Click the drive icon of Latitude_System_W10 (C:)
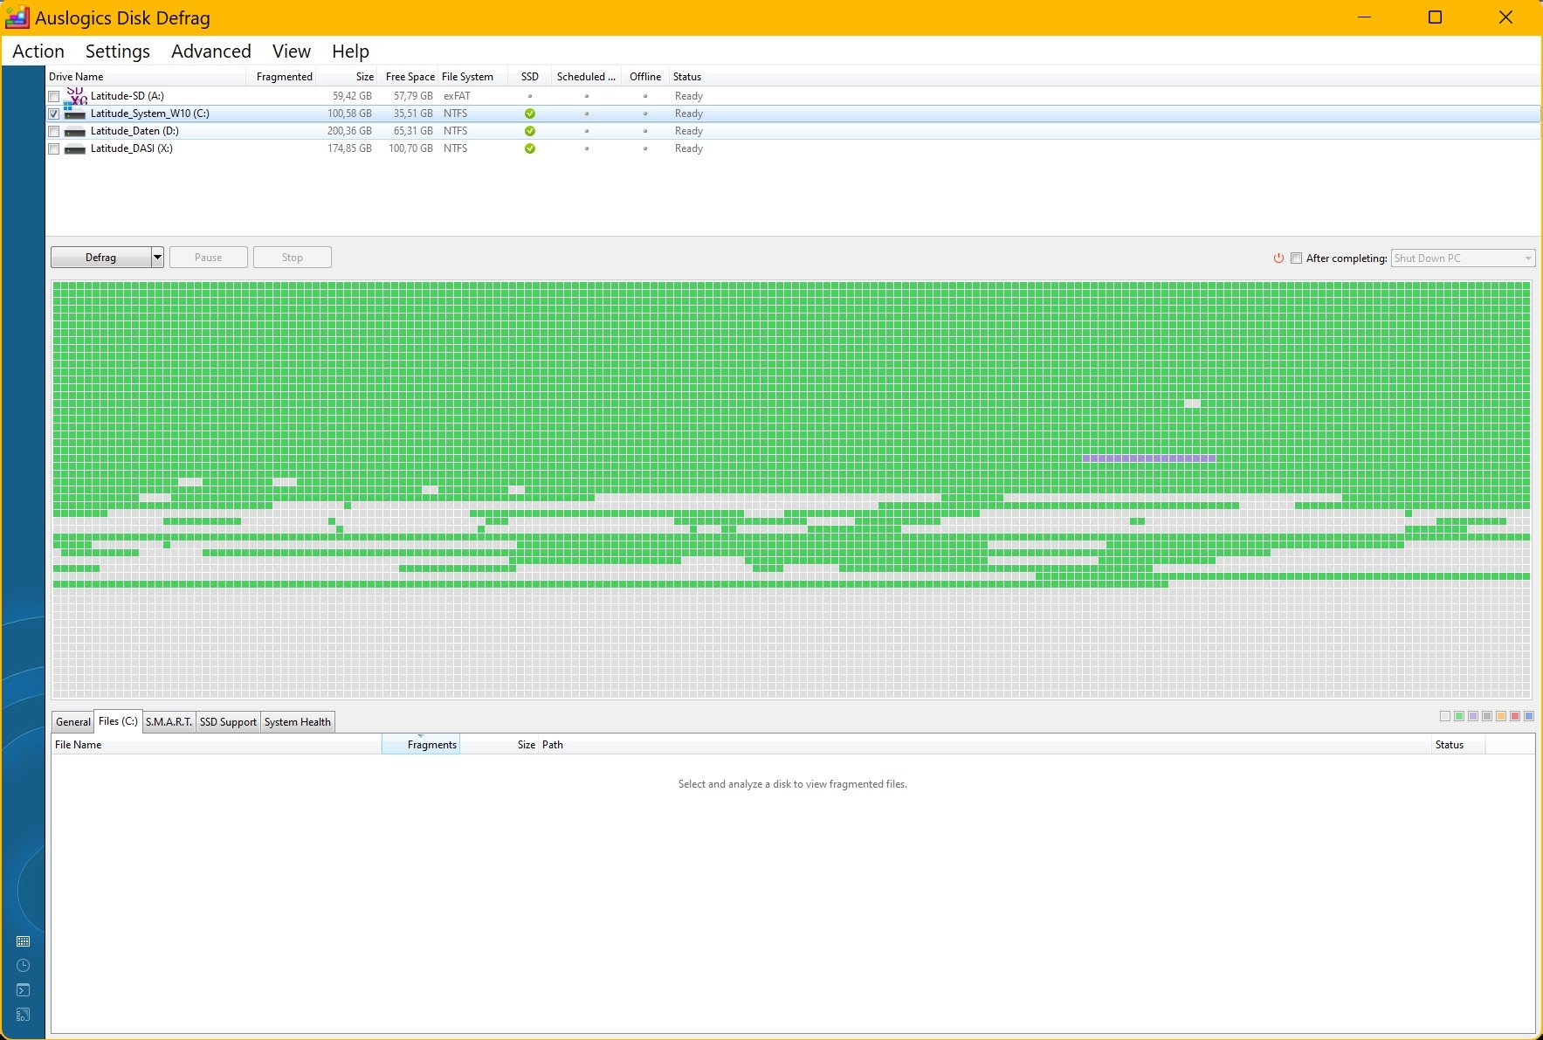Viewport: 1543px width, 1040px height. click(75, 114)
